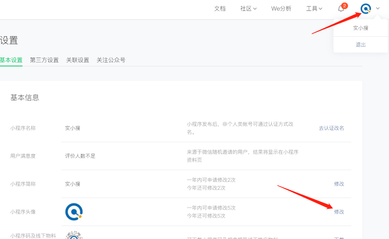Click the 小程序名称 label

coord(23,128)
